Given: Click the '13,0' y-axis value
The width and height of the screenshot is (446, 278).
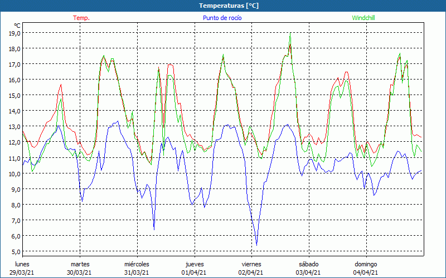Looking at the screenshot, I should pyautogui.click(x=14, y=127).
